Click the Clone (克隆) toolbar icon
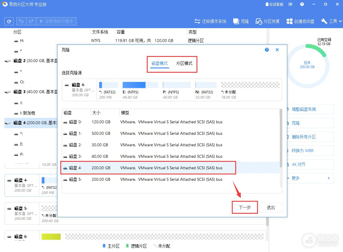343x252 pixels. coord(241,21)
